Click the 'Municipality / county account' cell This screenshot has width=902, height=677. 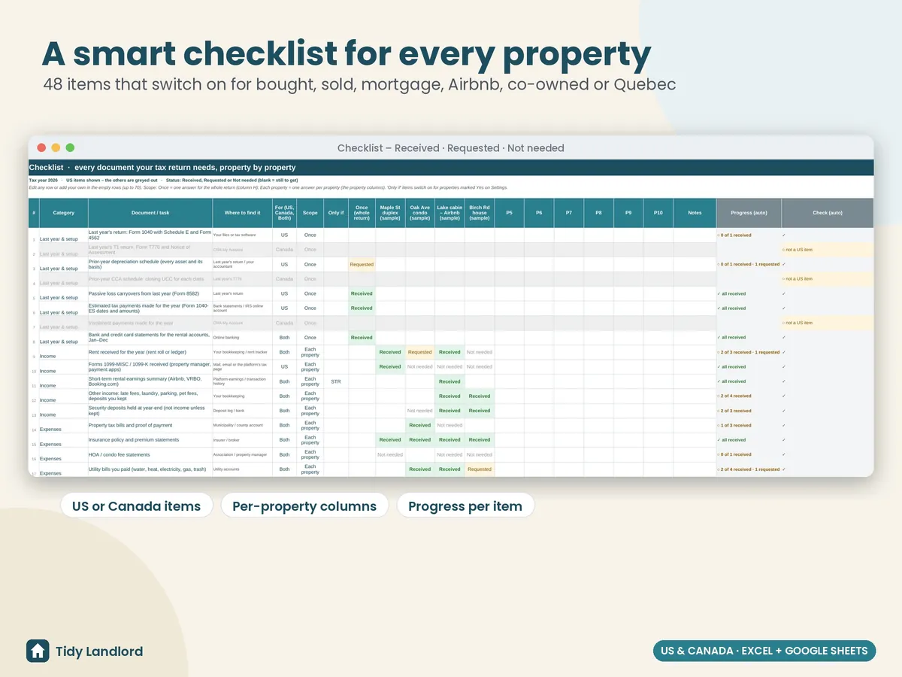pyautogui.click(x=243, y=426)
